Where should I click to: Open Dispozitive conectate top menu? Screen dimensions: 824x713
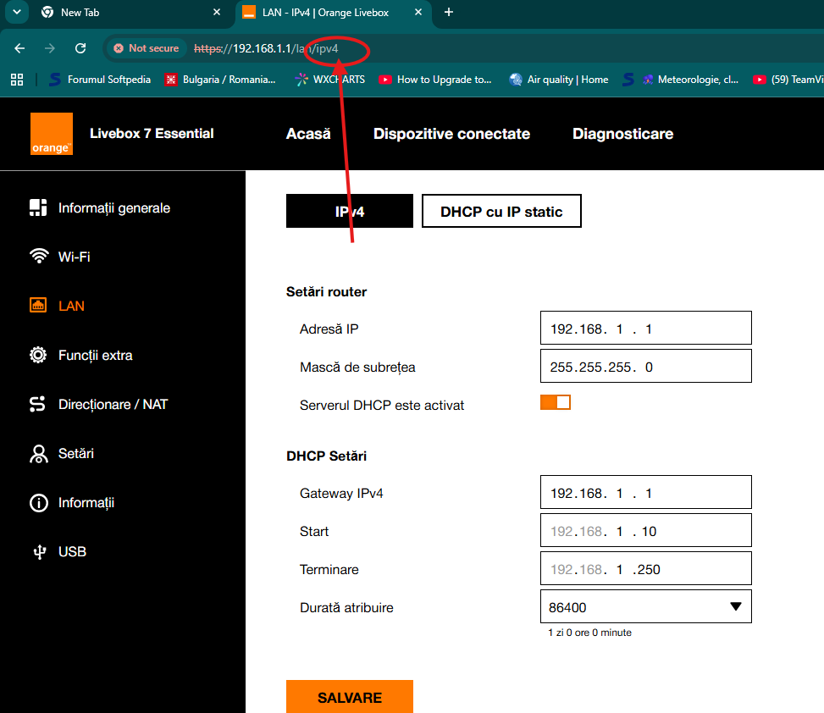pyautogui.click(x=451, y=134)
